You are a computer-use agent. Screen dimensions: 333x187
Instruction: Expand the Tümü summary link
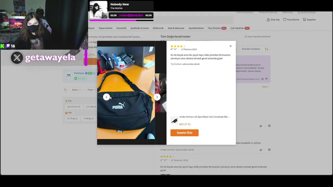[x=265, y=87]
